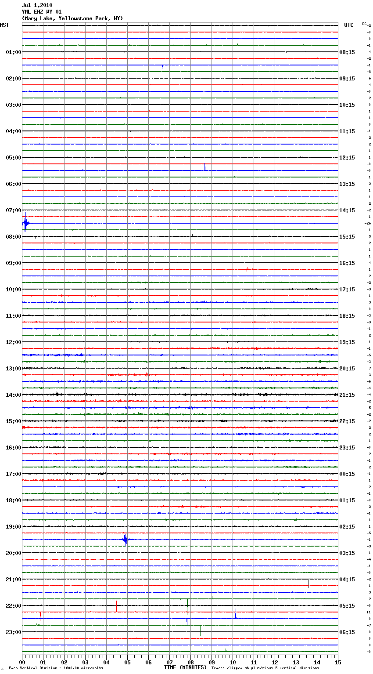Viewport: 373px width, 674px height.
Task: Click the 02:15 UTC time label
Action: pos(347,526)
